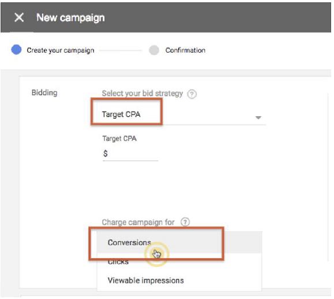
Task: Go to Create your campaign step label
Action: (x=61, y=50)
